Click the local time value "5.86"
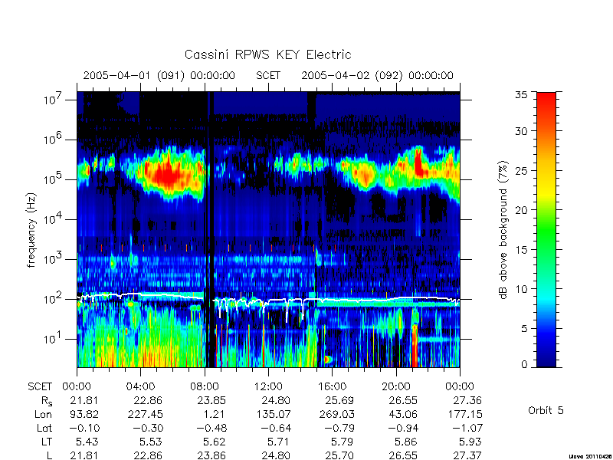This screenshot has height=460, width=613. [405, 442]
